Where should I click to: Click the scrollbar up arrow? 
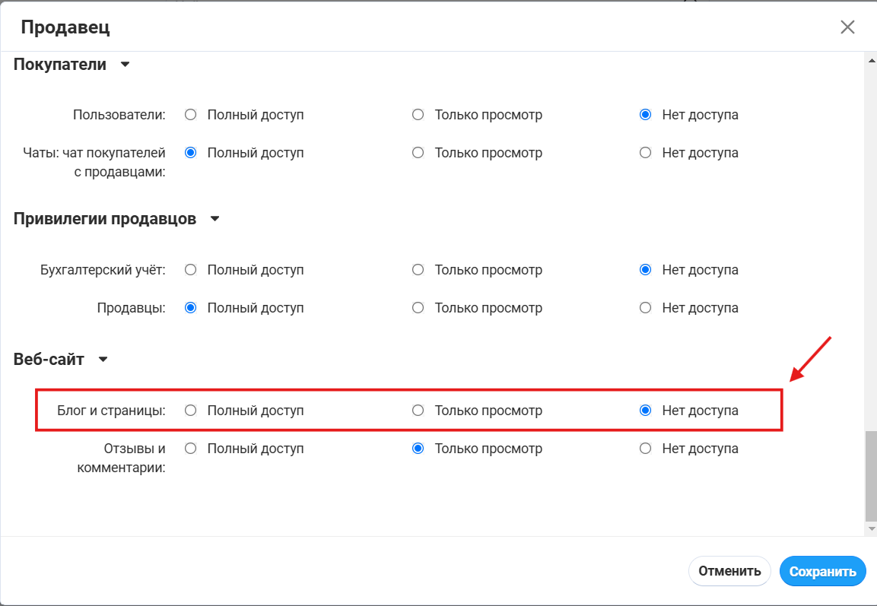point(872,60)
